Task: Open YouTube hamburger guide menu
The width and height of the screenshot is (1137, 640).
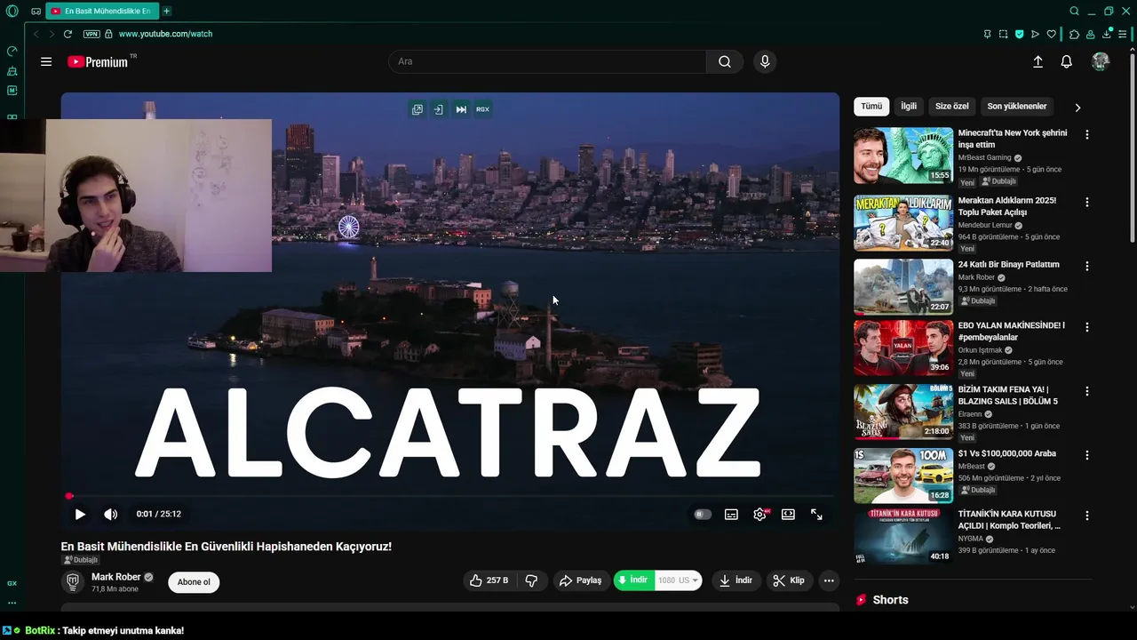Action: [46, 61]
